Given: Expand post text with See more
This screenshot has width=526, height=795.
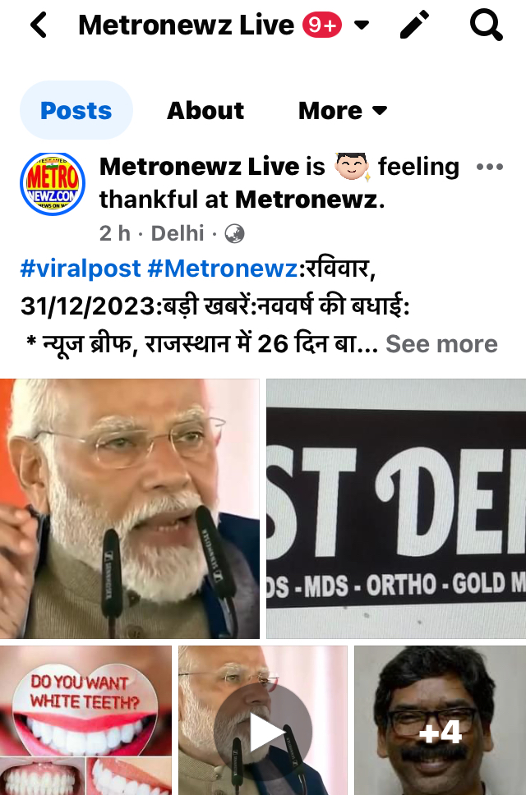Looking at the screenshot, I should pos(441,344).
